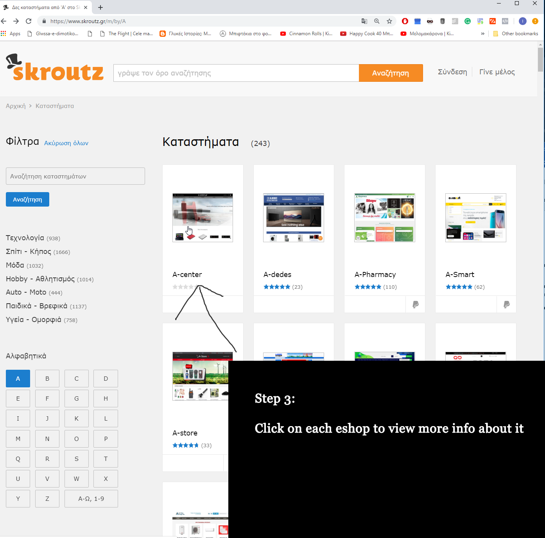
Task: Reload the page with the browser refresh icon
Action: point(29,21)
